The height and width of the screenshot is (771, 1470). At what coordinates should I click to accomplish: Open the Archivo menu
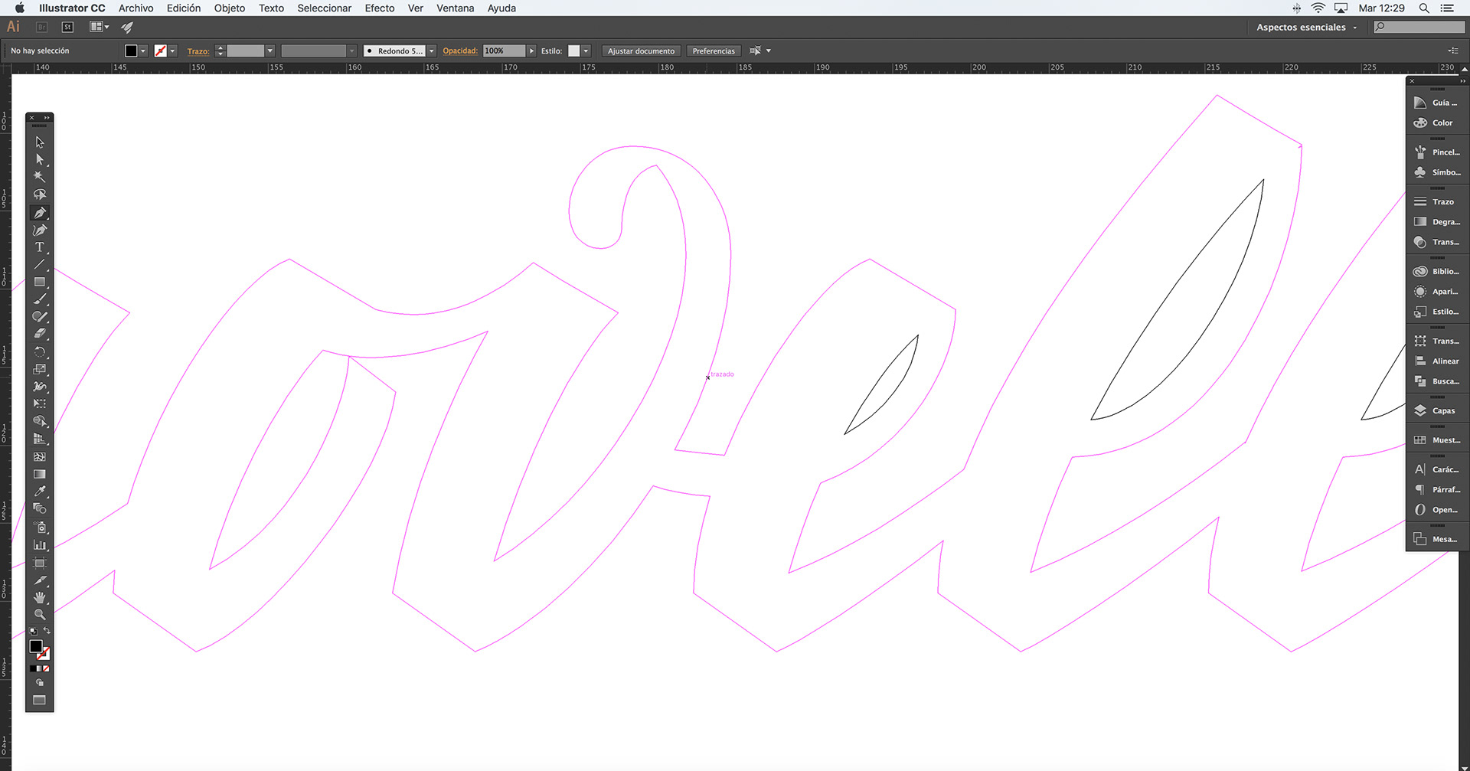tap(136, 8)
